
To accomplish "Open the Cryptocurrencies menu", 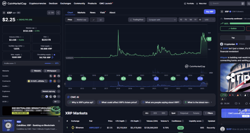I will 38,3.
